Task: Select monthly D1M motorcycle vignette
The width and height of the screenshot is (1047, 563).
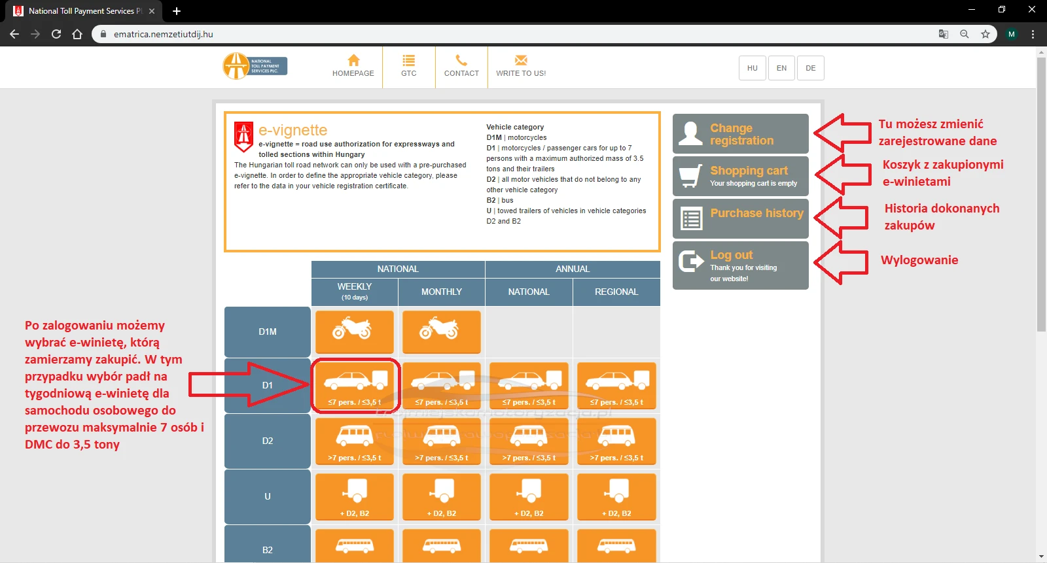Action: coord(442,332)
